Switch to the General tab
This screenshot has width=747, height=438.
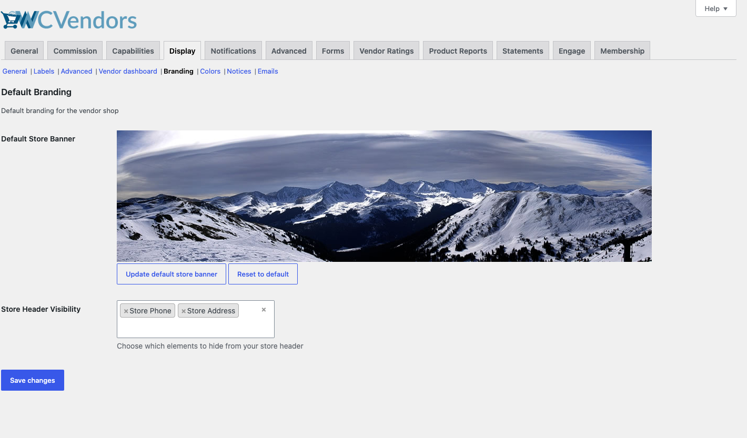coord(24,51)
